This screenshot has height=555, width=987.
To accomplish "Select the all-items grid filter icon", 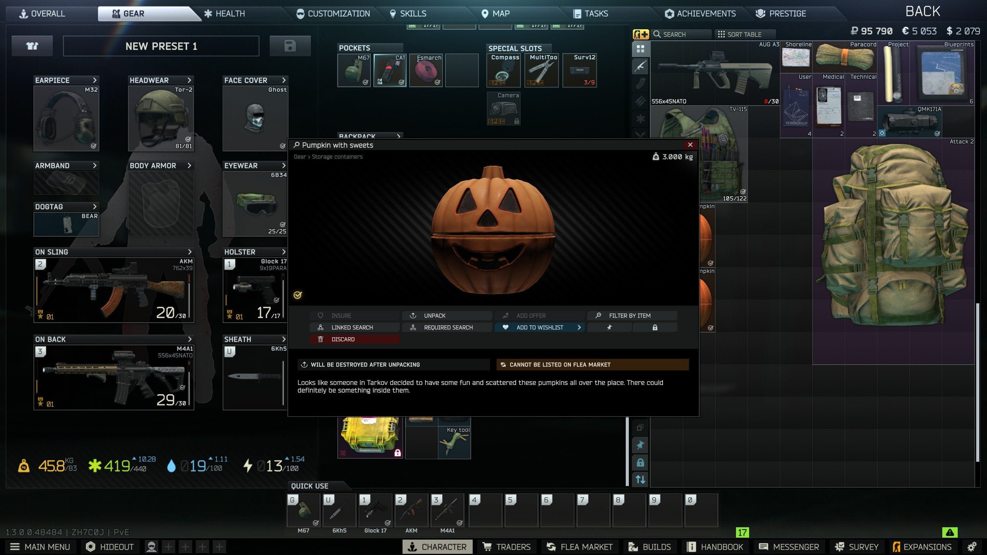I will pyautogui.click(x=640, y=49).
